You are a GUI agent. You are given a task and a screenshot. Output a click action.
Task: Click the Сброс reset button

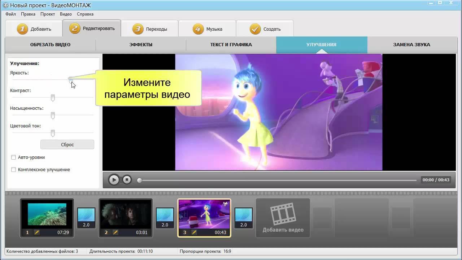(67, 144)
